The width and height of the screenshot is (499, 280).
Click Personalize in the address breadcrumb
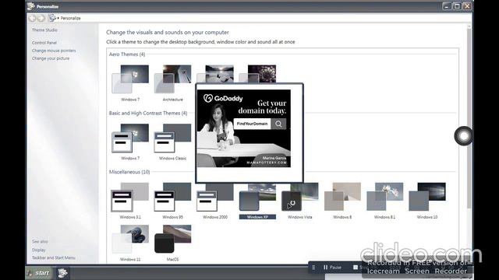click(71, 19)
